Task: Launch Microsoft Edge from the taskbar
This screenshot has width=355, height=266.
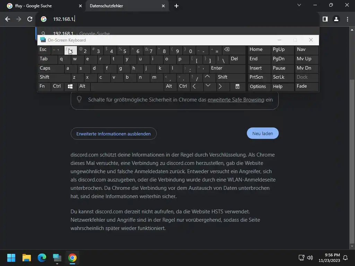Action: (42, 258)
